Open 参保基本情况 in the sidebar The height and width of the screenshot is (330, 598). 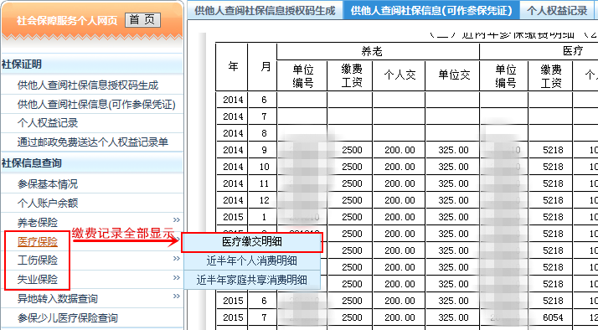48,184
